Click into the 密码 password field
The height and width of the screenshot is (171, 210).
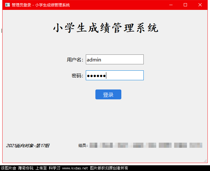(115, 75)
